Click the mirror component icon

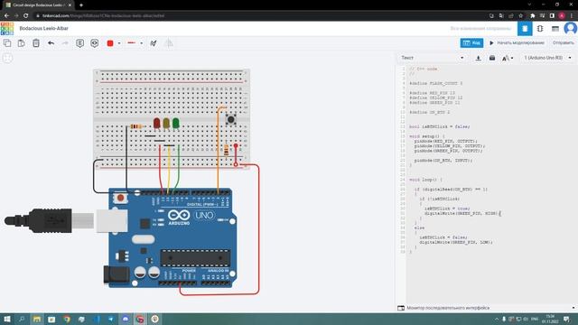169,43
